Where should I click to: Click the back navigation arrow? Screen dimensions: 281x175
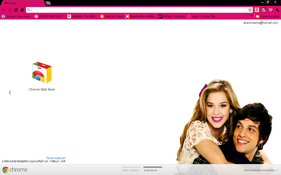tap(4, 10)
